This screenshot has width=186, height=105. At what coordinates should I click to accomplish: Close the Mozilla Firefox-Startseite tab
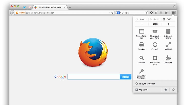(x=65, y=7)
